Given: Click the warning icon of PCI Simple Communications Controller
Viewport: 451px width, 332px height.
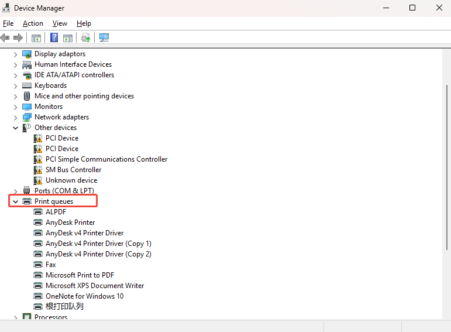Looking at the screenshot, I should pyautogui.click(x=37, y=159).
